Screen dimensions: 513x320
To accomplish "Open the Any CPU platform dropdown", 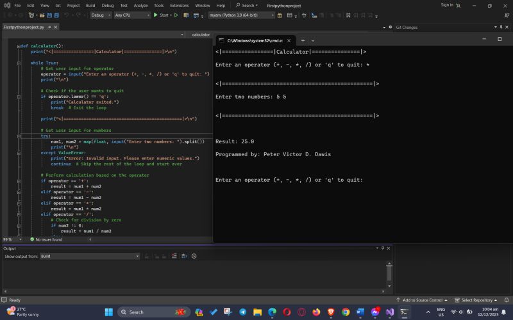I will 132,15.
